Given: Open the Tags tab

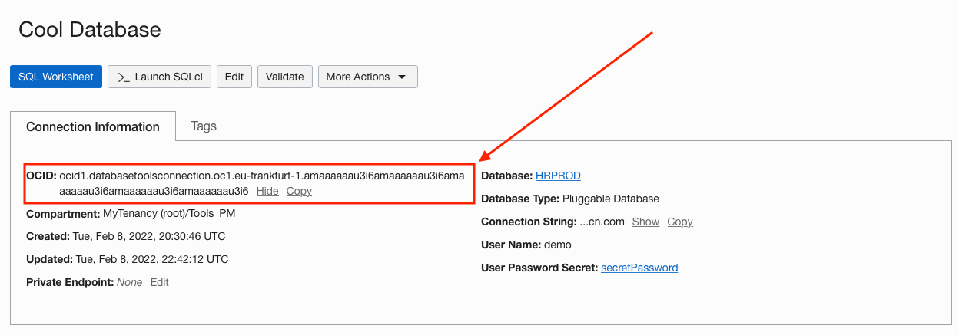Looking at the screenshot, I should (x=204, y=126).
